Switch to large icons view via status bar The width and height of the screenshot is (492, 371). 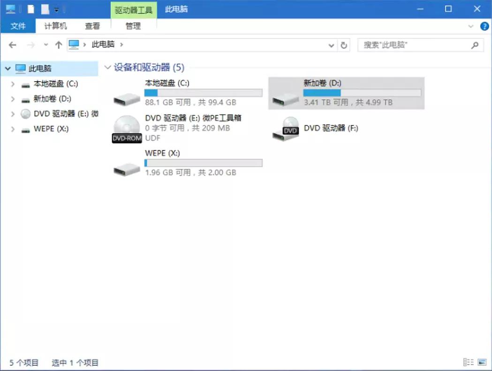pyautogui.click(x=481, y=362)
